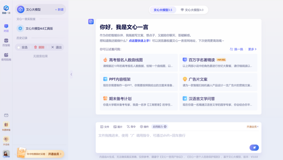Viewport: 283px width, 160px height.
Task: Select the 百万字名著精读 prompt card
Action: point(218,62)
